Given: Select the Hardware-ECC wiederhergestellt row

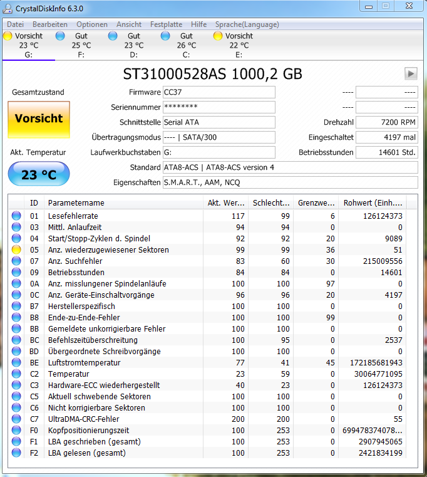Looking at the screenshot, I should tap(207, 385).
